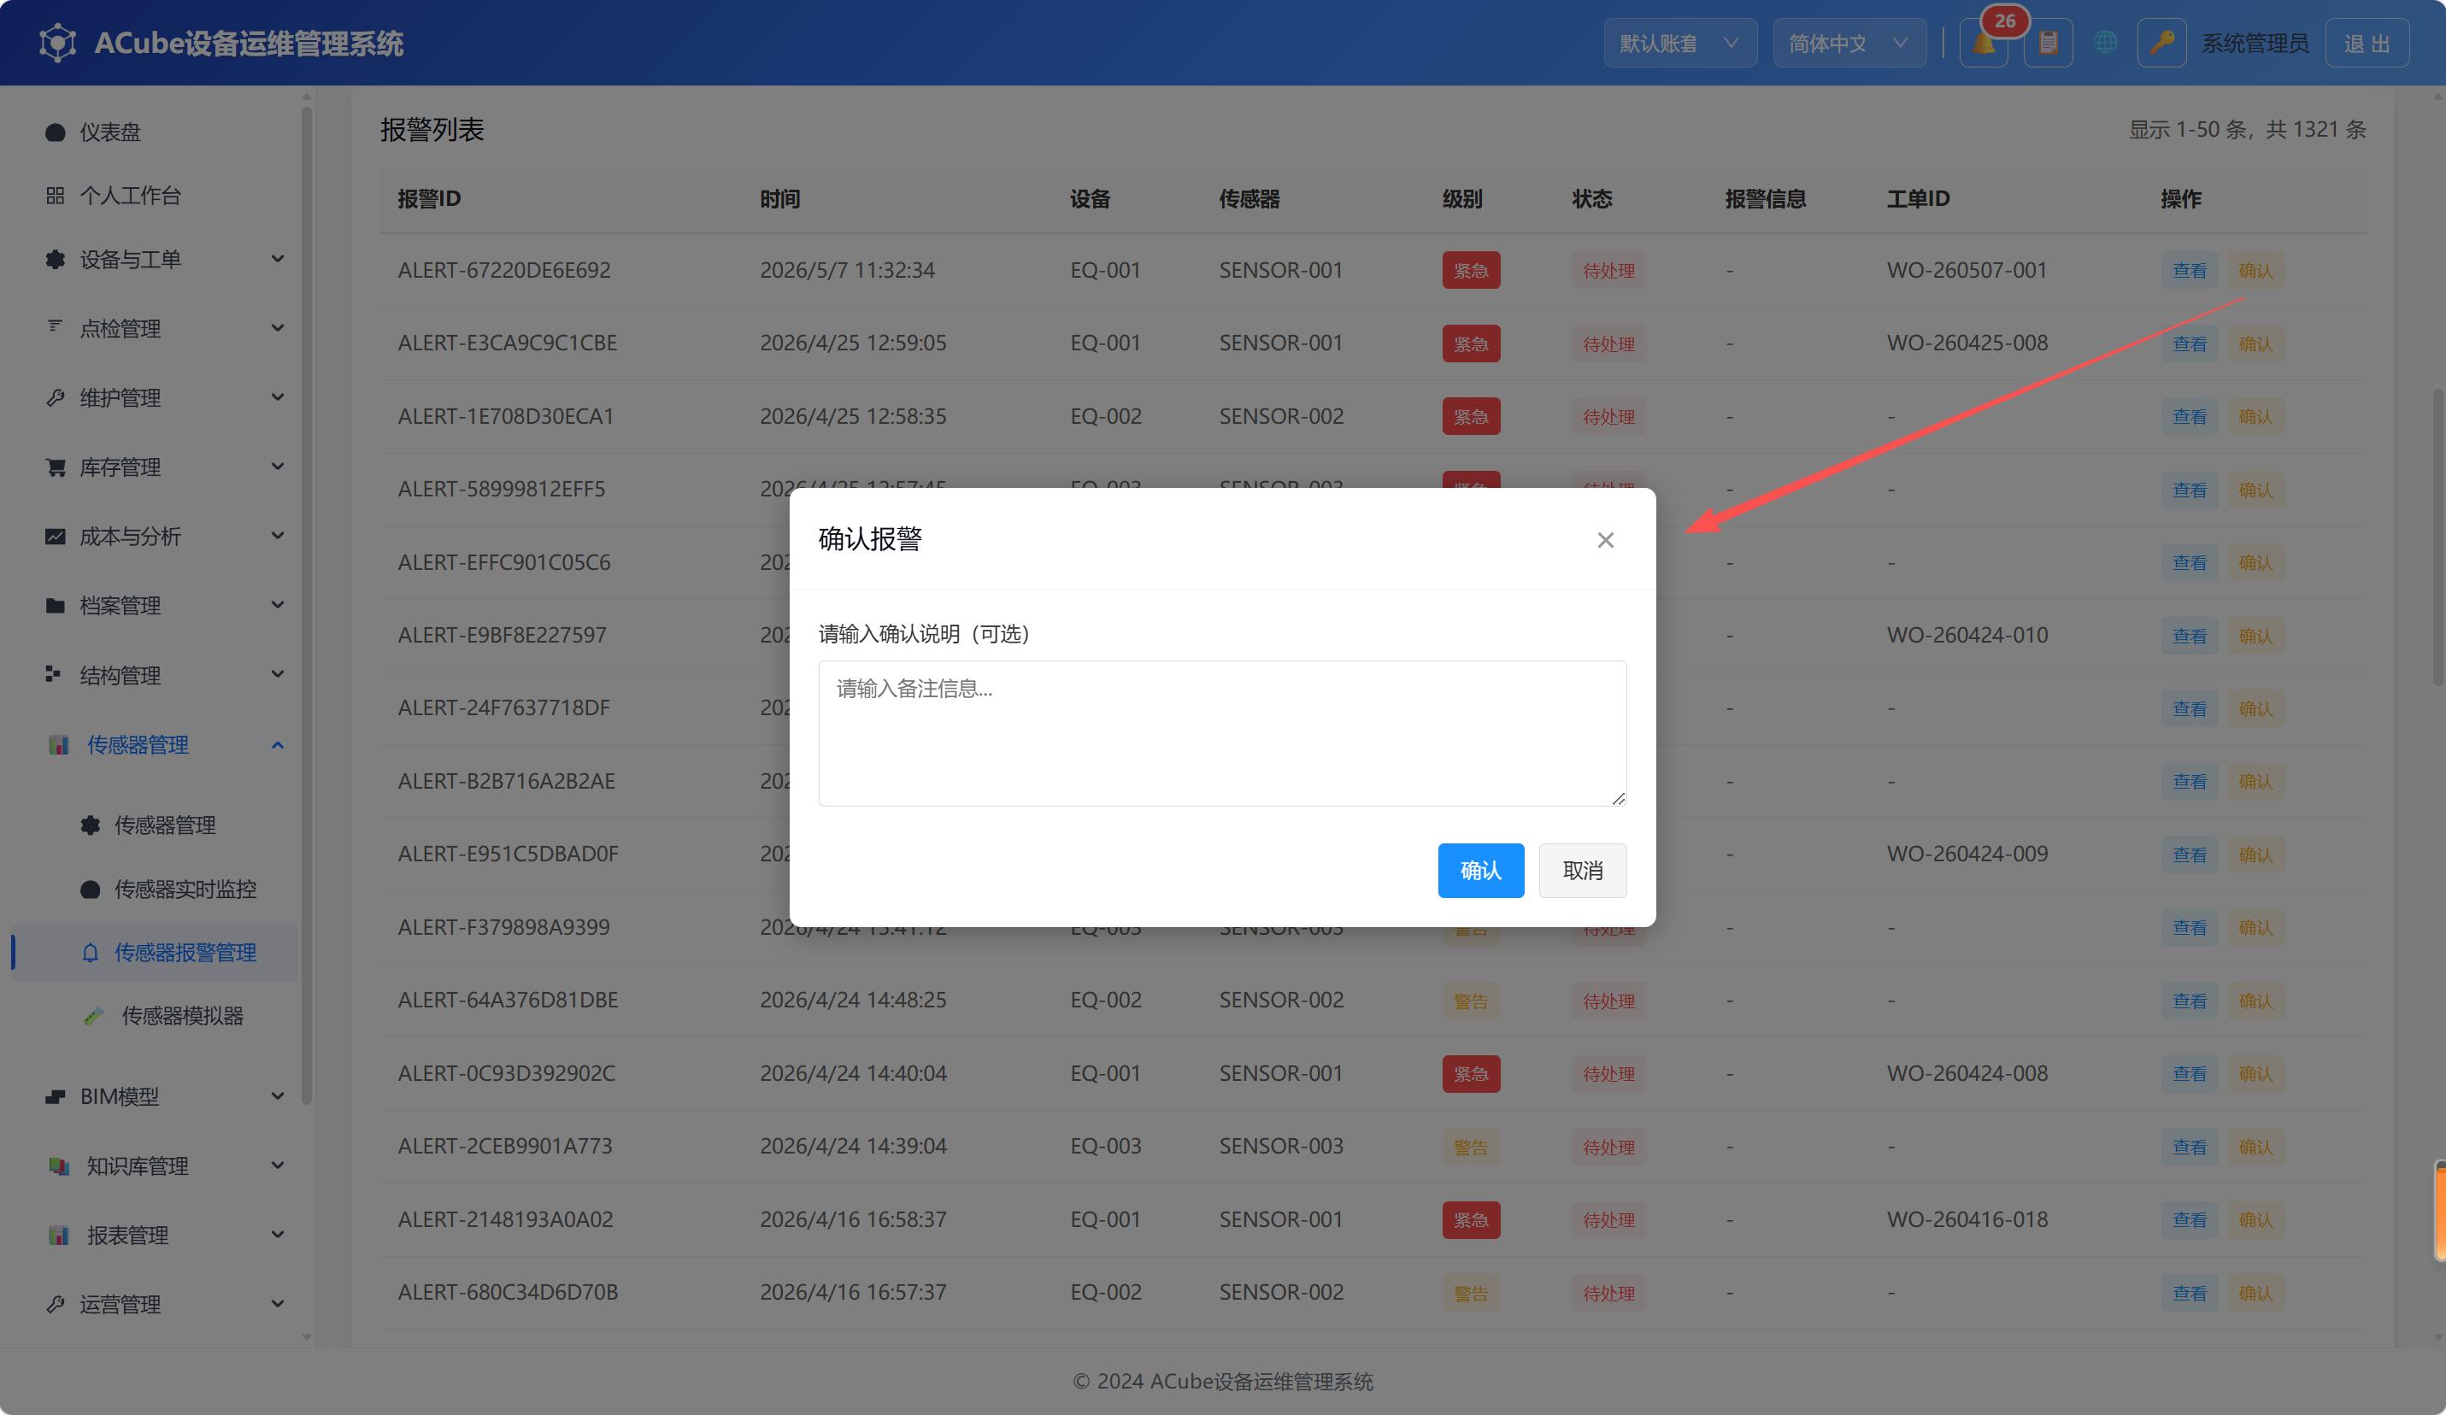The height and width of the screenshot is (1415, 2446).
Task: Click the gear icon beside 传感器管理 submenu
Action: [x=91, y=825]
